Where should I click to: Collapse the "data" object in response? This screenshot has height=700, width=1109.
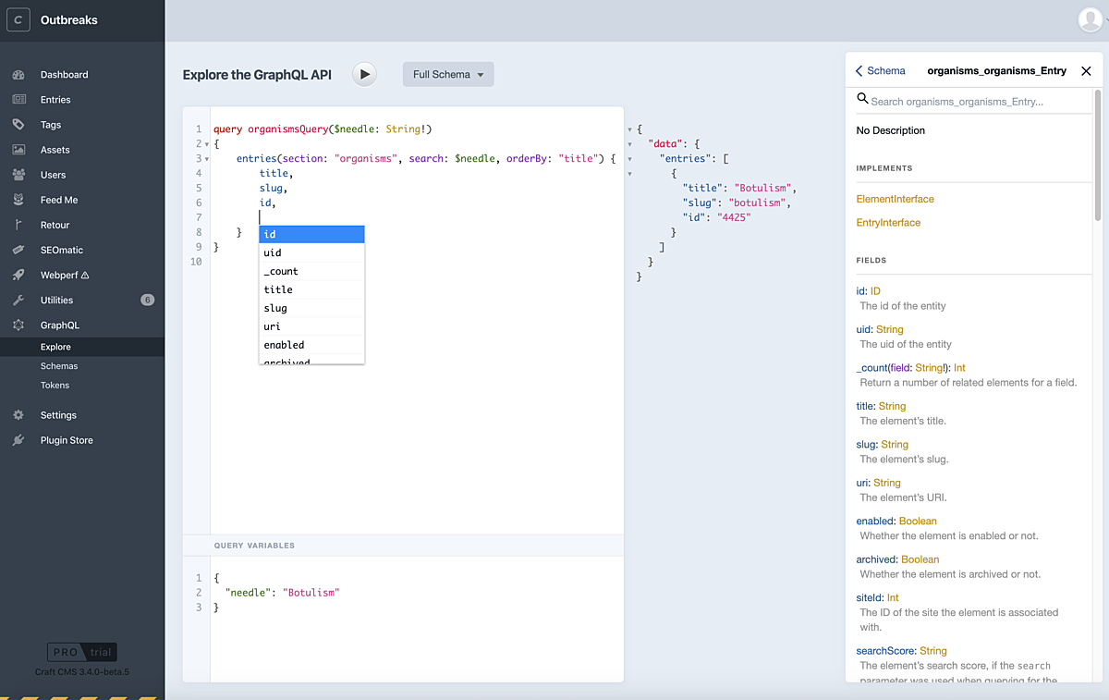click(630, 144)
